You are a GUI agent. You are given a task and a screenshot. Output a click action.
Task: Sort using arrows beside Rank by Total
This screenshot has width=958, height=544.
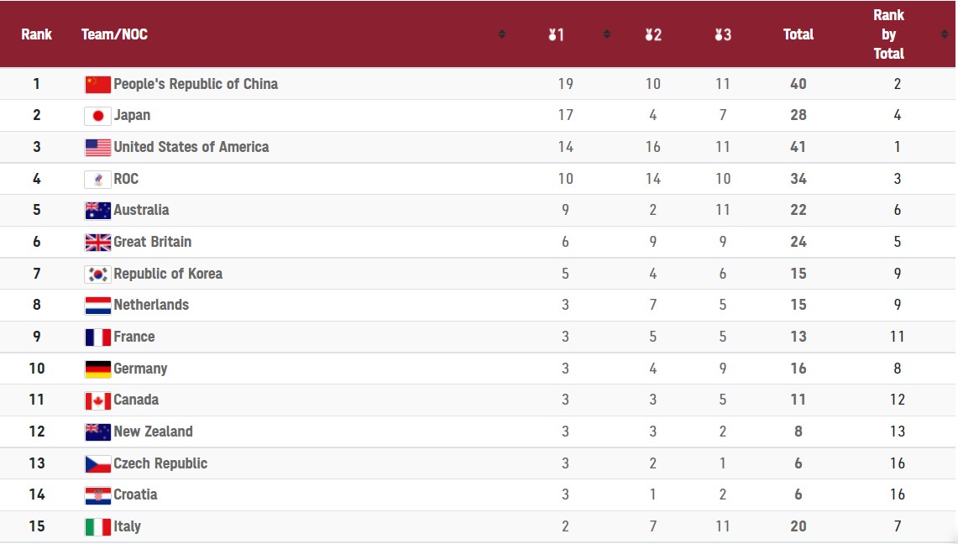945,34
